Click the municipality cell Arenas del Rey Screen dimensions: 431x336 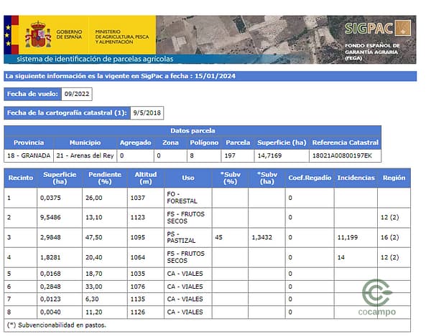tap(85, 155)
